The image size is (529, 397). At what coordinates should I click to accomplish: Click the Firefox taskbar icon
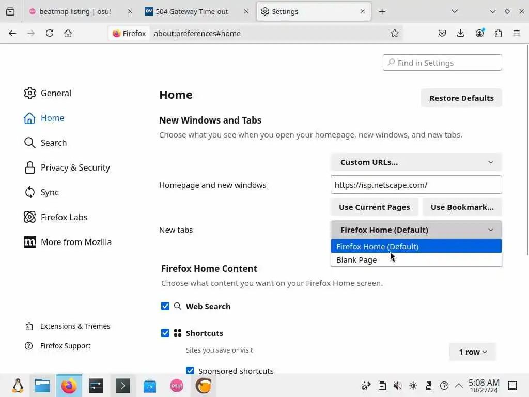pos(69,386)
